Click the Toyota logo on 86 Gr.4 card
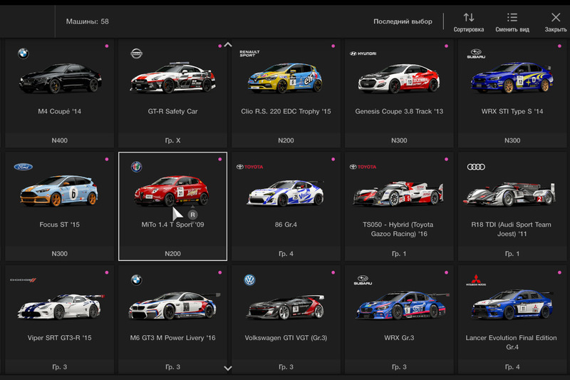This screenshot has width=570, height=380. pyautogui.click(x=249, y=167)
